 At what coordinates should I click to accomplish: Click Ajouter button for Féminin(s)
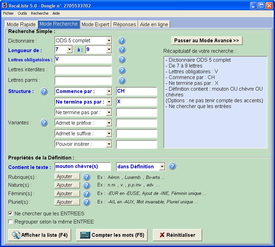67,194
